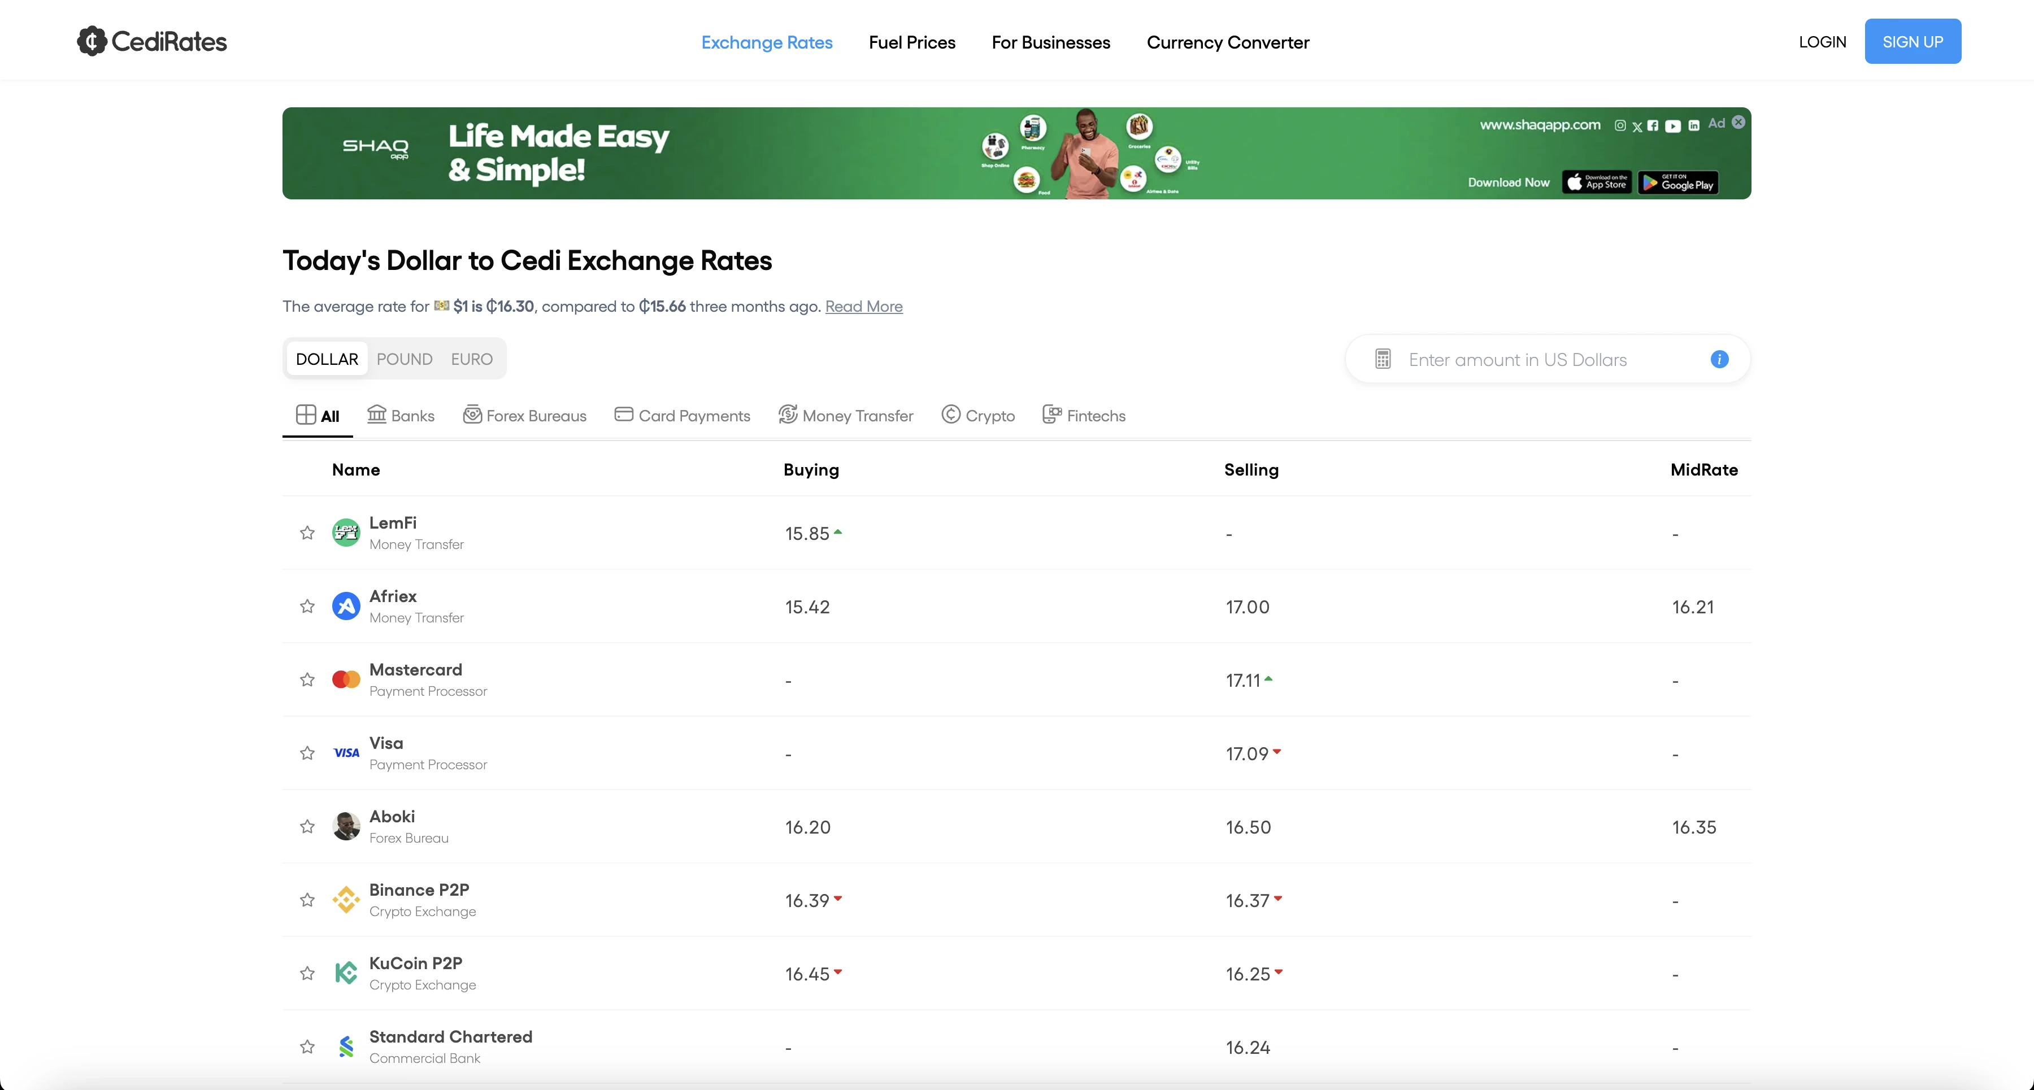Select the DOLLAR currency option
This screenshot has height=1090, width=2034.
327,359
